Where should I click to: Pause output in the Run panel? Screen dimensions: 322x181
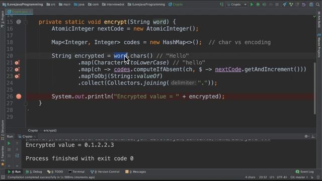[x=9, y=156]
